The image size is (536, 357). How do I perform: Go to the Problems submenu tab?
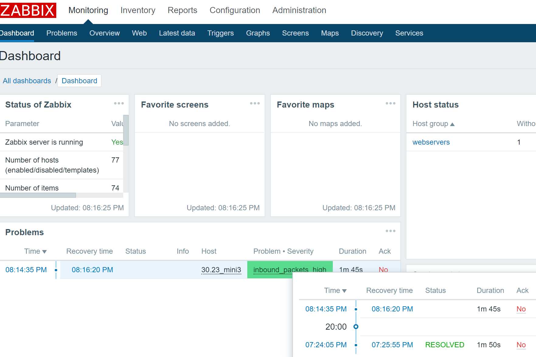pyautogui.click(x=62, y=33)
